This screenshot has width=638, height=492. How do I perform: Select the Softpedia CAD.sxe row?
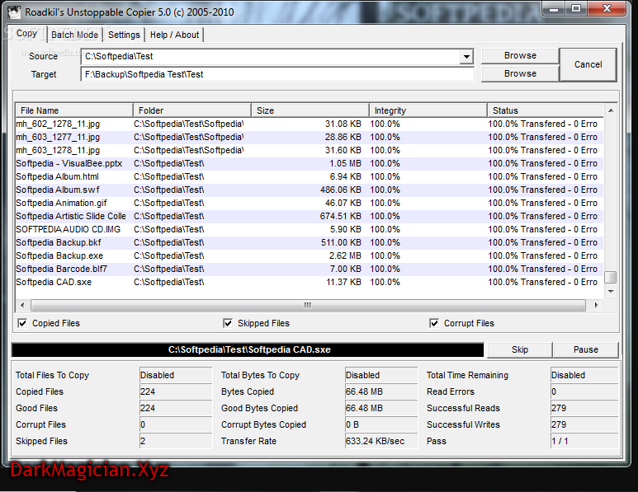click(x=310, y=283)
